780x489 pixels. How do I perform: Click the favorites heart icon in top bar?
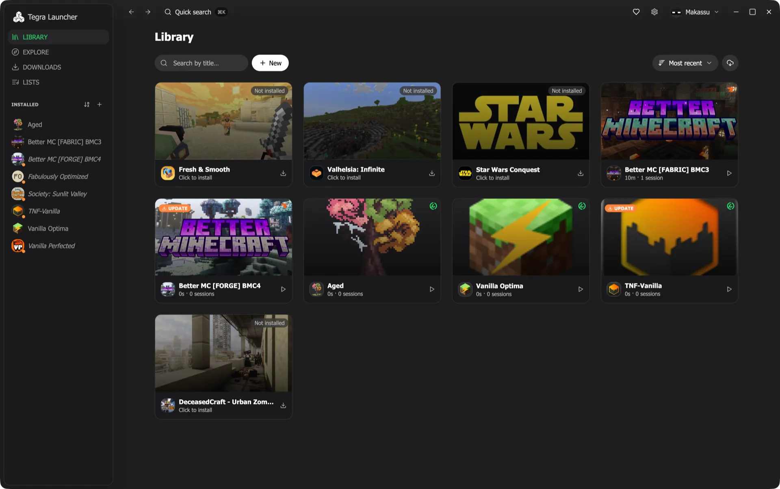coord(636,12)
